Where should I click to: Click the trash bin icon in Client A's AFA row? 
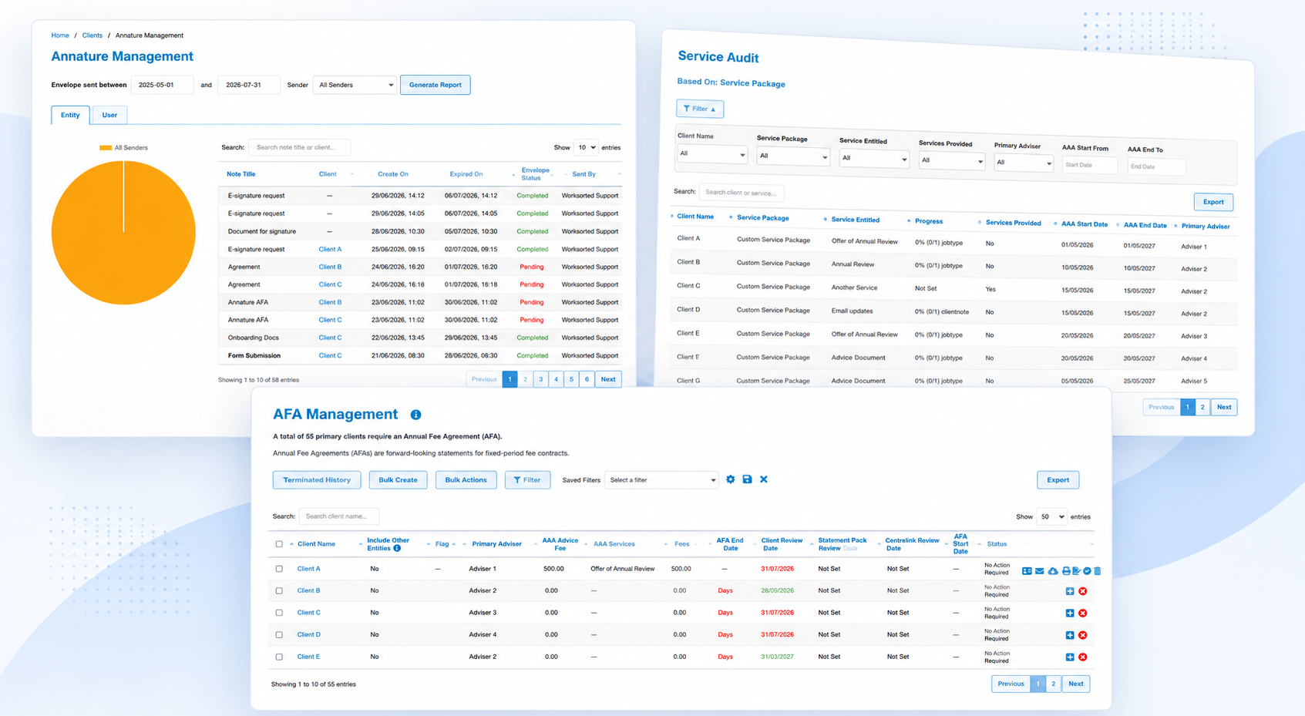[x=1098, y=571]
